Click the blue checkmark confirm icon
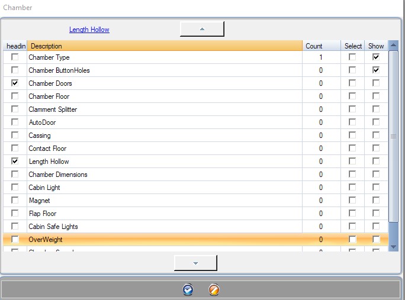The height and width of the screenshot is (300, 405). (x=188, y=289)
